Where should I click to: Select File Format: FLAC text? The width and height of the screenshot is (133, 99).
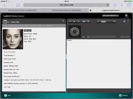click(10, 59)
